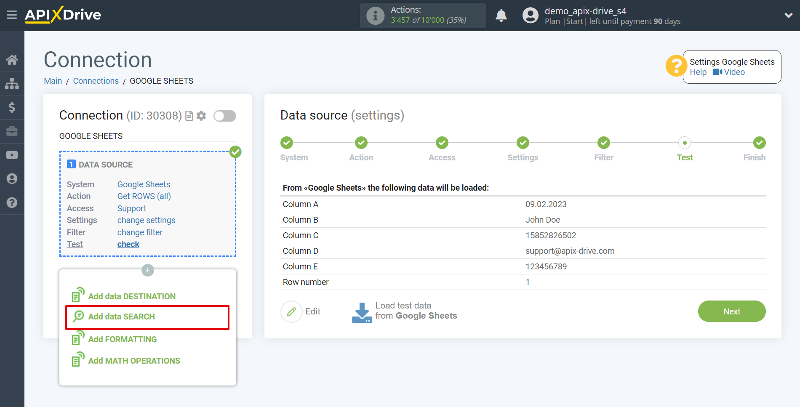Toggle the connection on/off switch
This screenshot has height=407, width=800.
[224, 116]
